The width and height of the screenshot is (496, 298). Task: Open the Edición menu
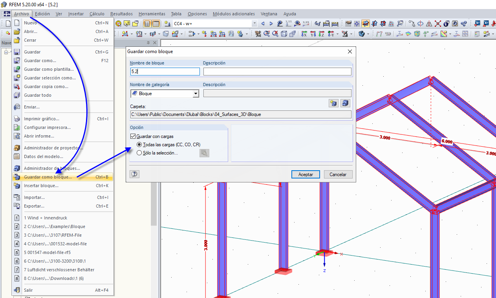click(x=42, y=14)
